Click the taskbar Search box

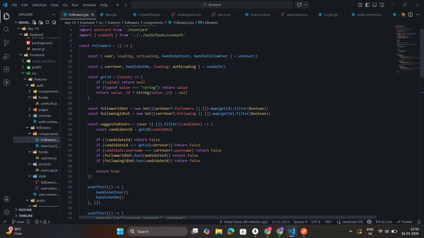(157, 231)
